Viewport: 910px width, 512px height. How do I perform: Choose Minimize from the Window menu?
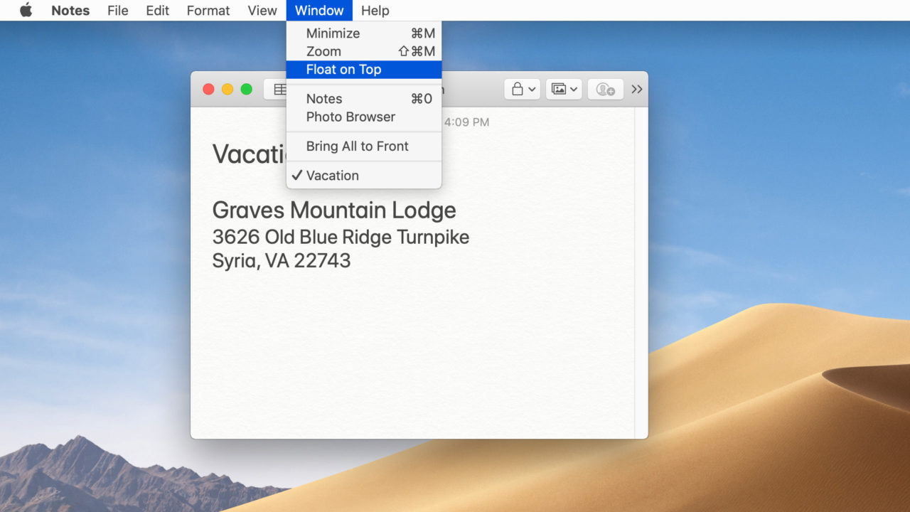(364, 33)
